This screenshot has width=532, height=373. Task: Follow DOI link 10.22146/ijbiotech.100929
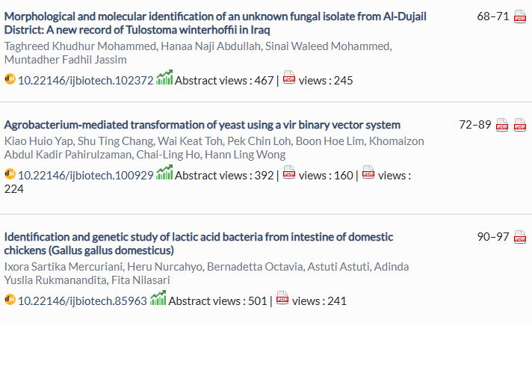[x=85, y=176]
